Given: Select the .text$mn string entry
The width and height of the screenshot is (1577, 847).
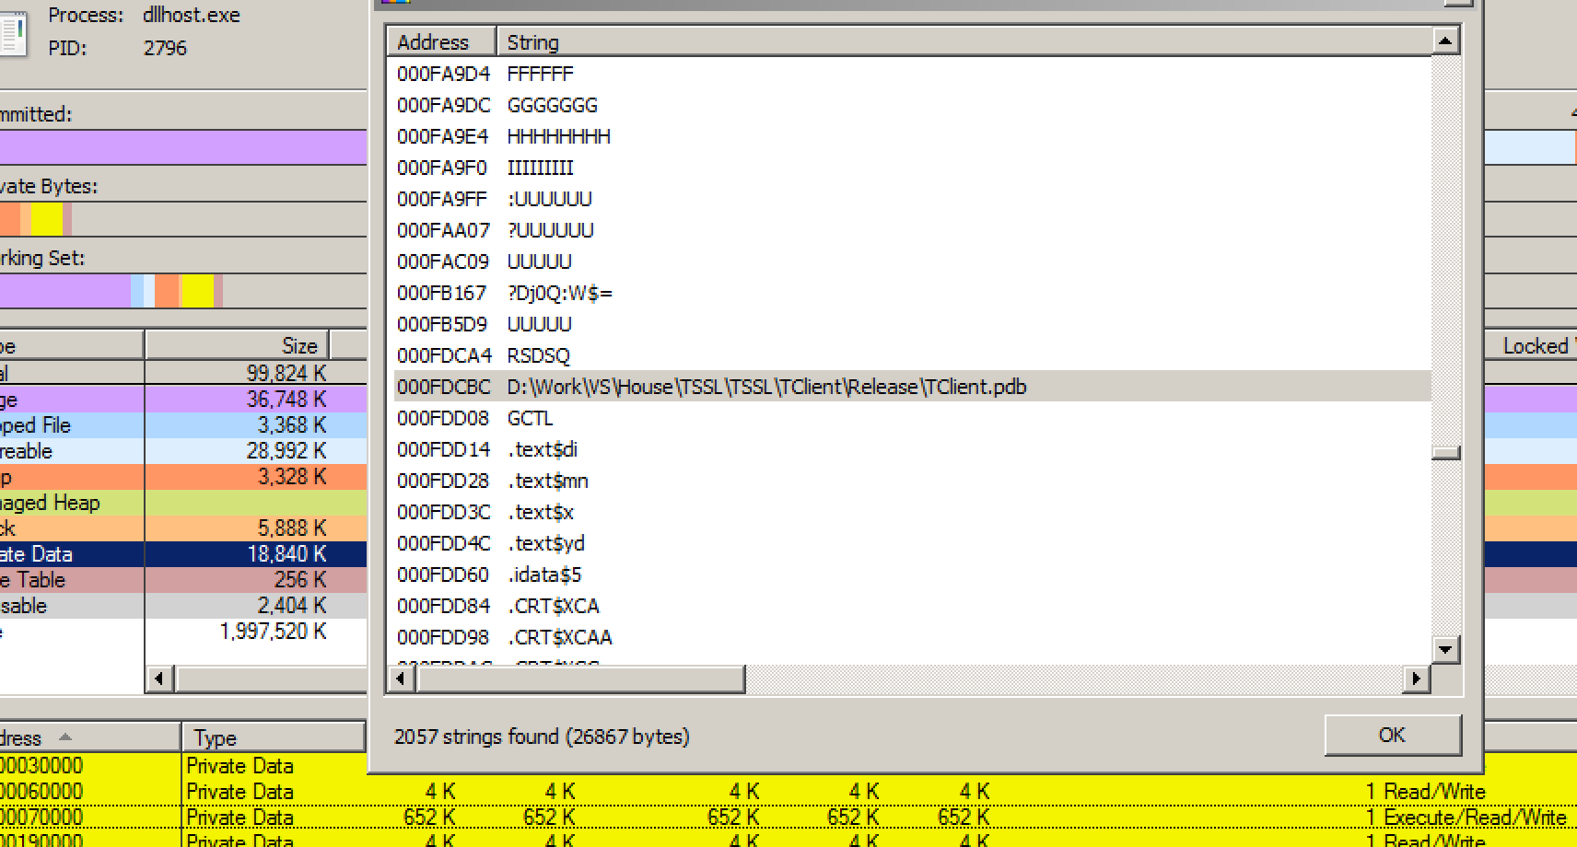Looking at the screenshot, I should pos(547,481).
